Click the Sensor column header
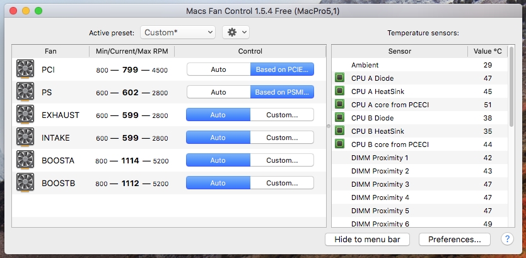The width and height of the screenshot is (526, 258). (399, 51)
